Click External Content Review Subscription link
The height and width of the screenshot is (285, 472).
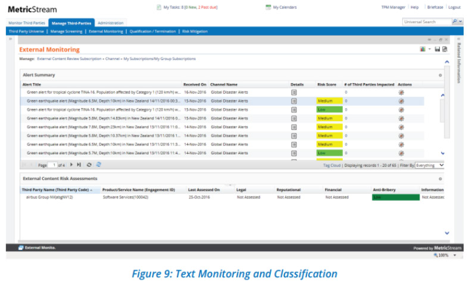(69, 59)
